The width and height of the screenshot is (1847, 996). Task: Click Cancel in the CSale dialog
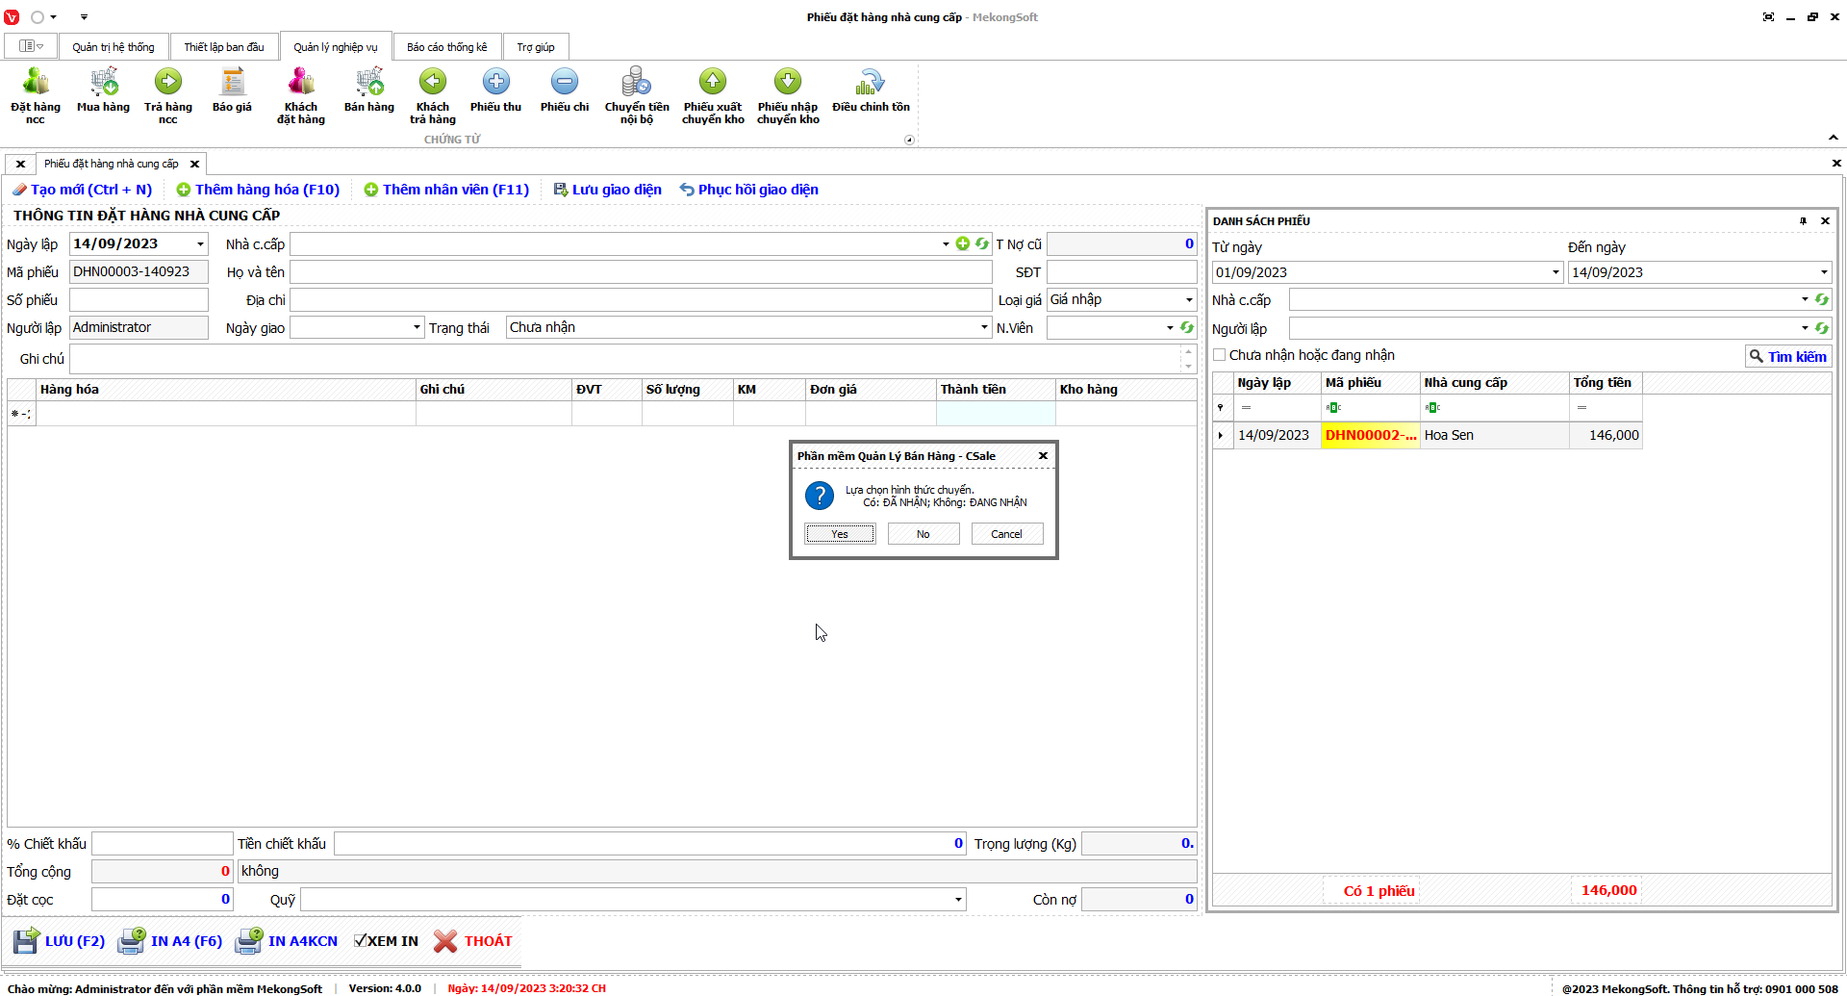click(x=1007, y=534)
